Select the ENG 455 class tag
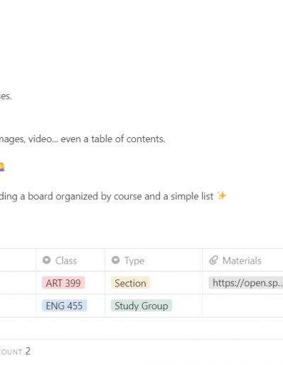 click(64, 306)
